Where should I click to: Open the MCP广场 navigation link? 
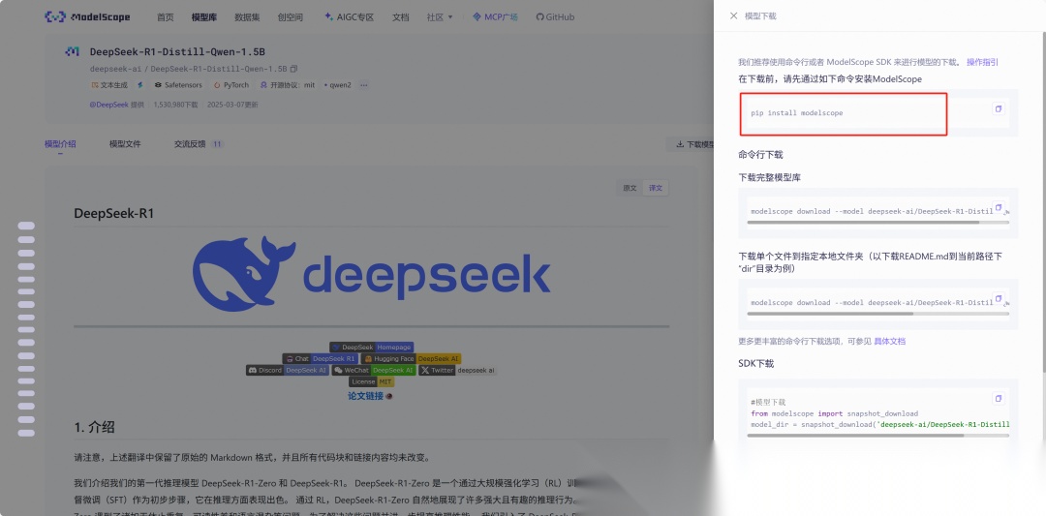tap(495, 17)
